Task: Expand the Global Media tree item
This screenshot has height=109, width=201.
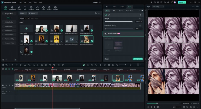Action: [9, 22]
